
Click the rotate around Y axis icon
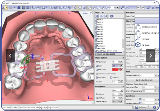(98, 8)
